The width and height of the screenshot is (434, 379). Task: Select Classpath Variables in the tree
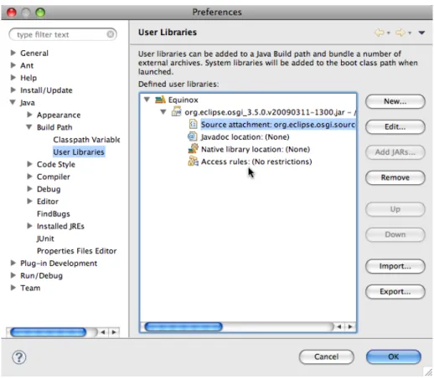(86, 140)
